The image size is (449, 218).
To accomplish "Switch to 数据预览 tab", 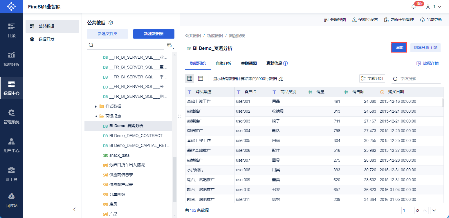I will [x=198, y=63].
